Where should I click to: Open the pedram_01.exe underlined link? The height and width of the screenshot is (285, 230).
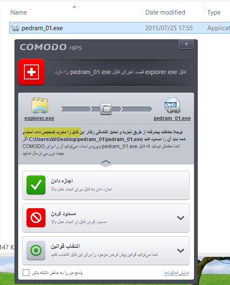pyautogui.click(x=172, y=118)
